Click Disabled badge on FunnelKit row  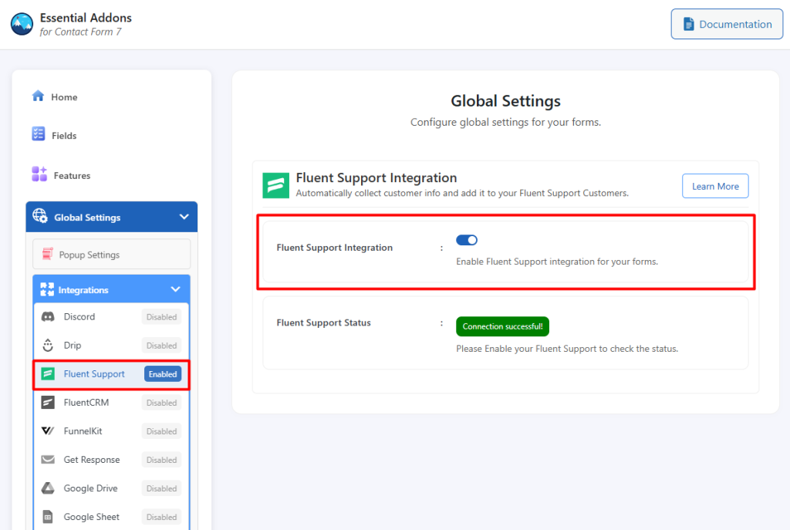[x=161, y=431]
